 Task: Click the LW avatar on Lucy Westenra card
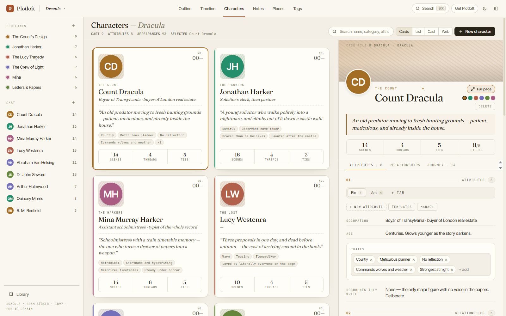(232, 194)
